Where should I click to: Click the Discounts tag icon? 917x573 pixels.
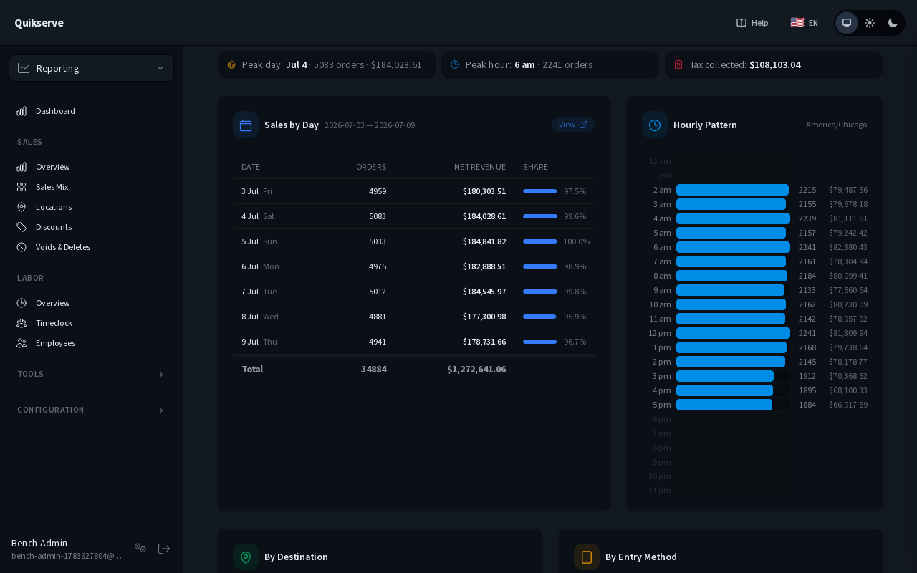click(21, 227)
